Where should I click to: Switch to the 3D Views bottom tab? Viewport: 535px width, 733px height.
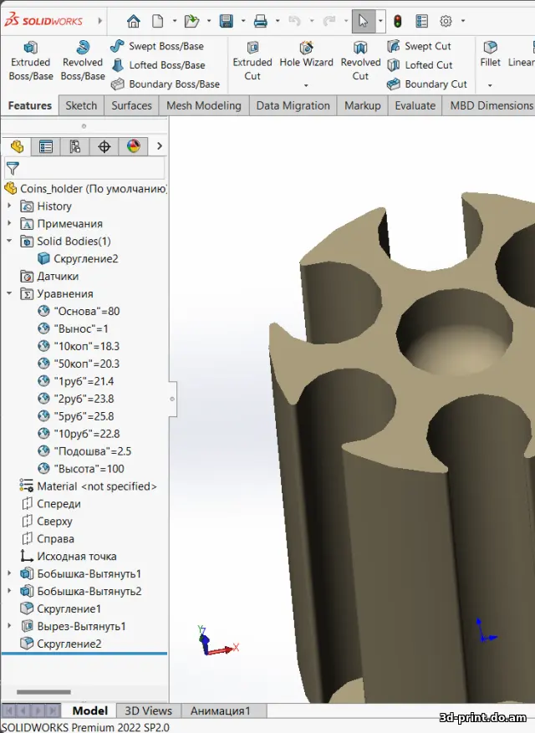(148, 710)
